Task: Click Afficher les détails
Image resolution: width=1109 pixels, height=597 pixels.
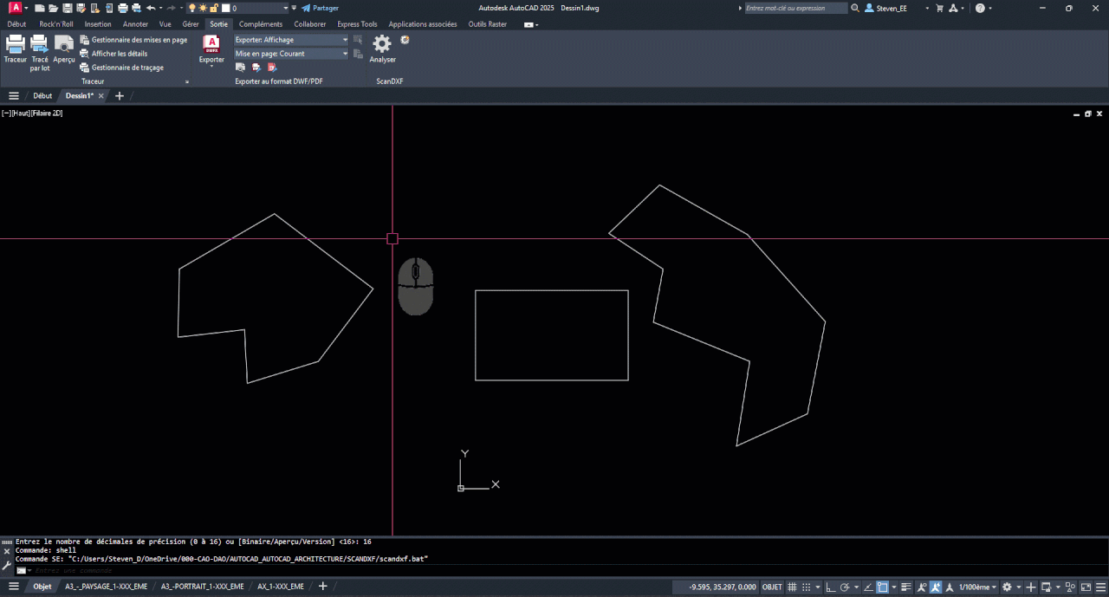Action: [x=113, y=54]
